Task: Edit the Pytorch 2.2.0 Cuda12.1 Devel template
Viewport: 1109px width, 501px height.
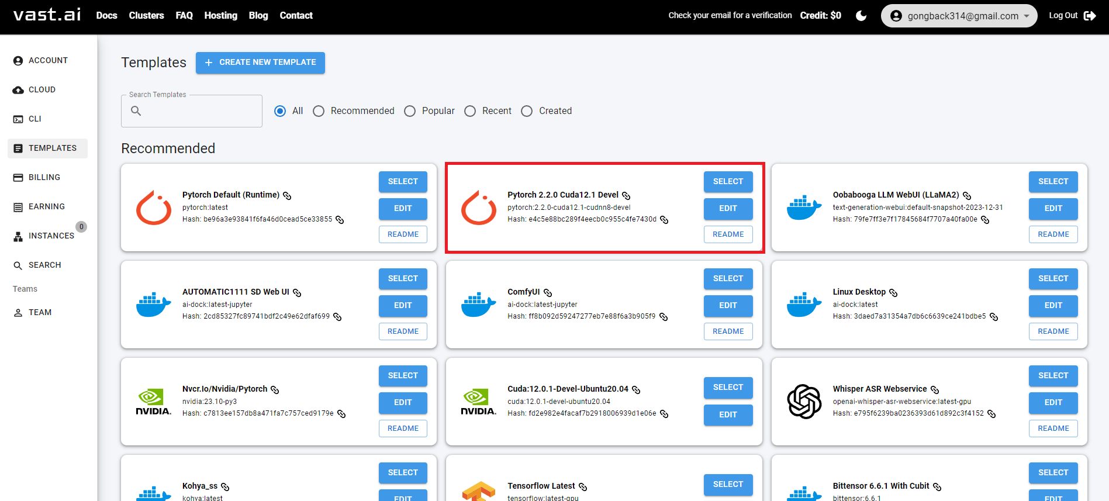Action: [728, 209]
